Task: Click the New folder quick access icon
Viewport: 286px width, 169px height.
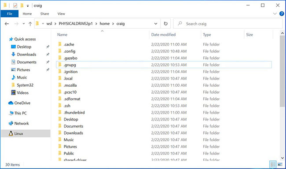Action: pos(22,6)
